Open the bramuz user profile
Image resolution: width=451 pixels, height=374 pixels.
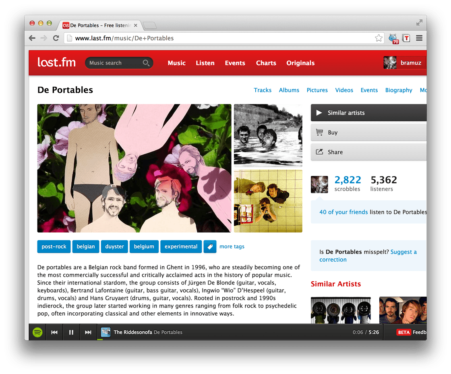[x=411, y=63]
